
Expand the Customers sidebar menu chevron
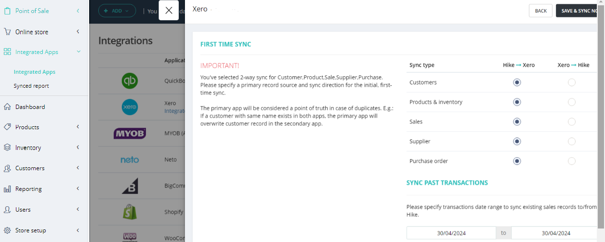coord(78,168)
